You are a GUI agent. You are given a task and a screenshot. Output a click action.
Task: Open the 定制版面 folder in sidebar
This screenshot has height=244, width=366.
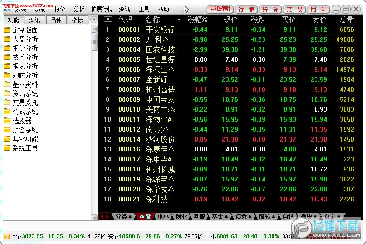click(25, 30)
